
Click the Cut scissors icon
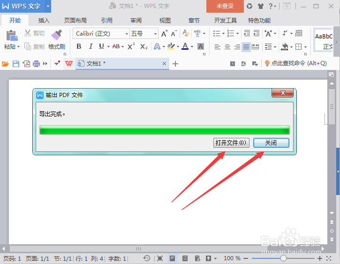click(x=28, y=33)
